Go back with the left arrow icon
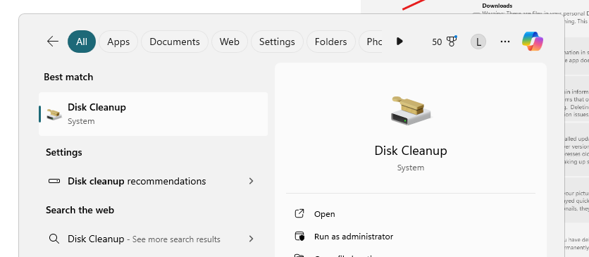The width and height of the screenshot is (589, 257). coord(53,42)
